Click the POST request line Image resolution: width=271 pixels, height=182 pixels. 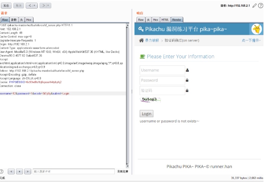point(36,25)
